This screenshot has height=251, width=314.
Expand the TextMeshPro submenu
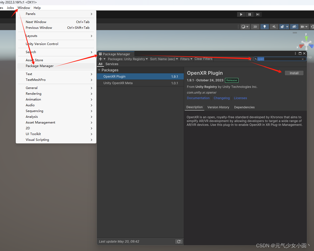tap(56, 80)
